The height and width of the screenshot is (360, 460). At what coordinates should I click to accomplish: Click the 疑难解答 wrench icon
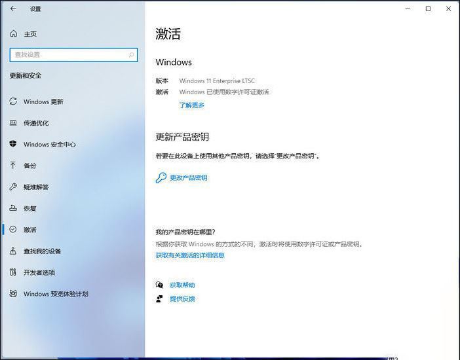tap(13, 187)
